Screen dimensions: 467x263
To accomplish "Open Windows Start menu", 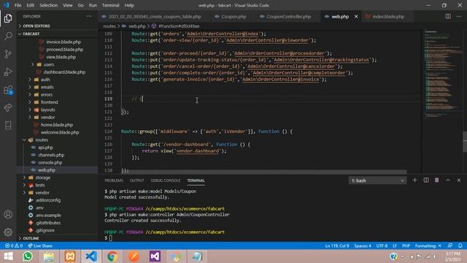I will point(8,256).
